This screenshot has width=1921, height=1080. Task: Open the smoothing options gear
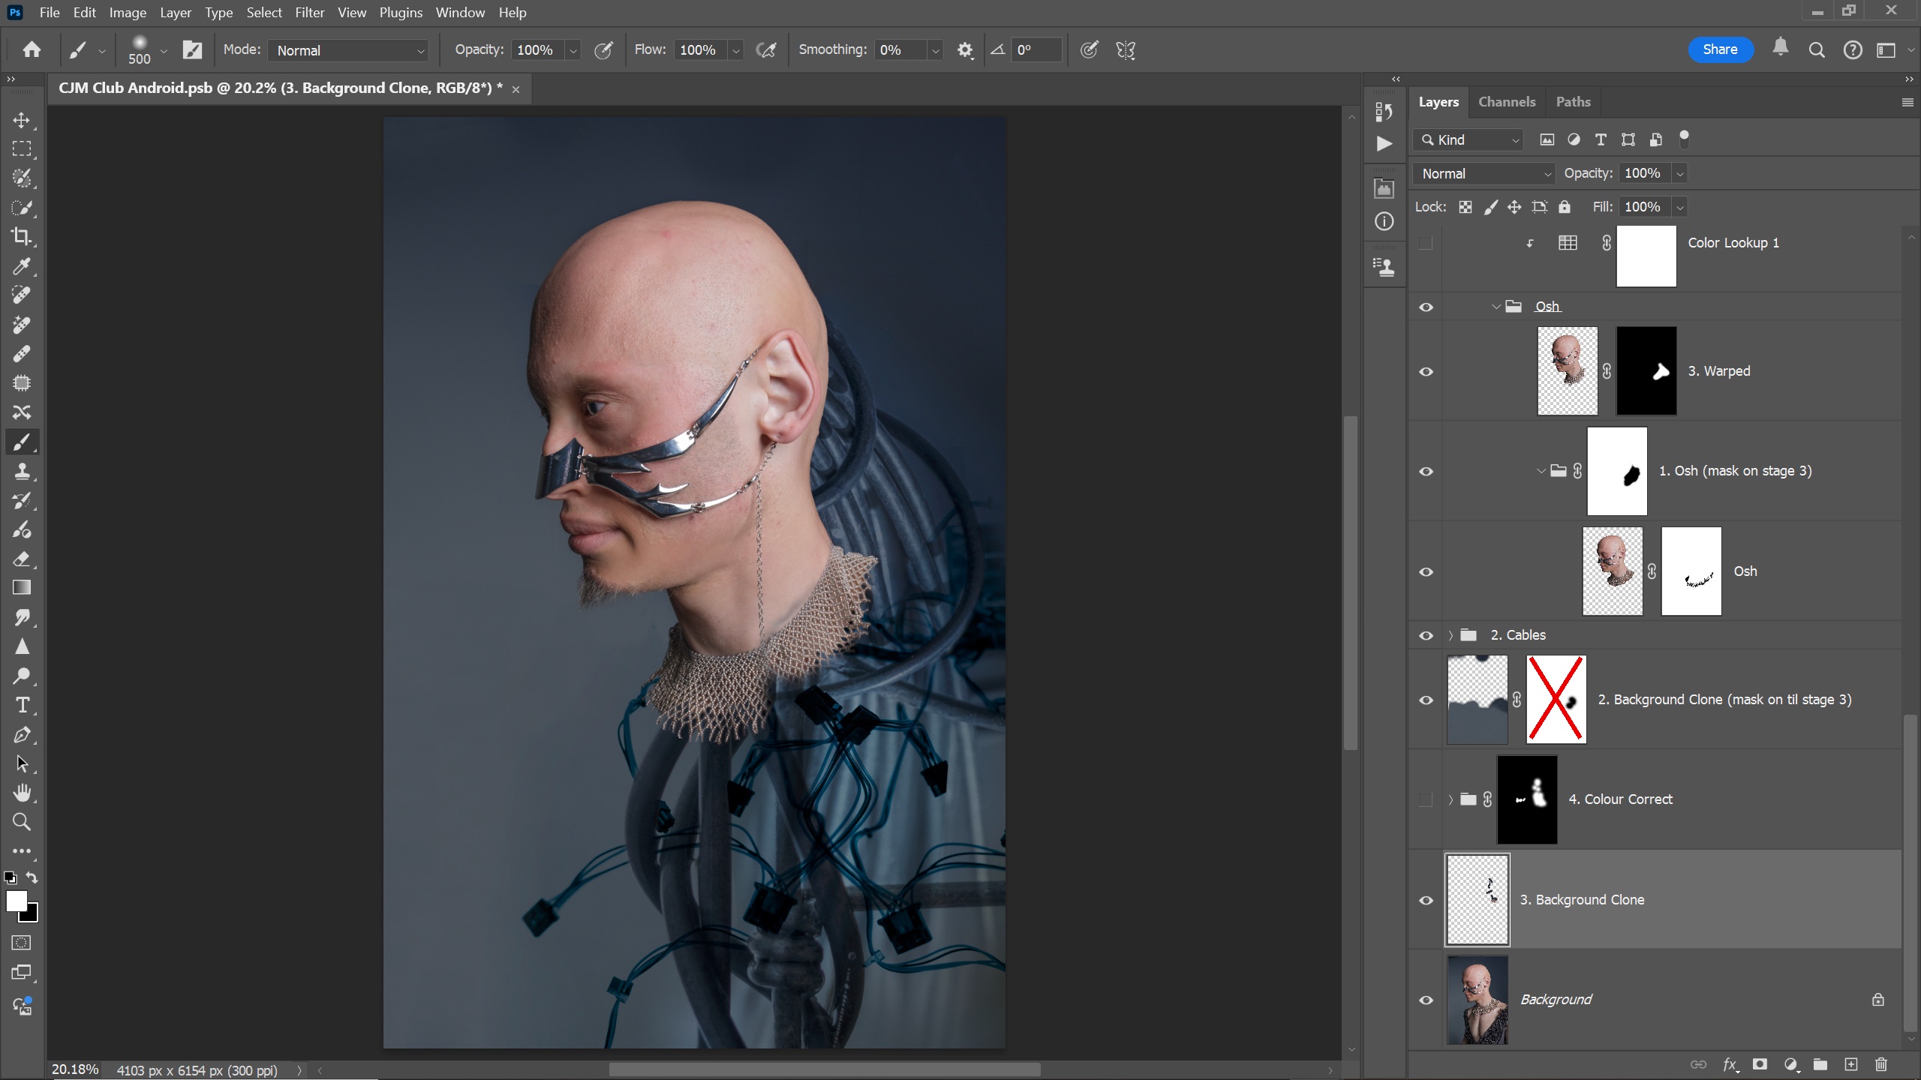[x=965, y=50]
